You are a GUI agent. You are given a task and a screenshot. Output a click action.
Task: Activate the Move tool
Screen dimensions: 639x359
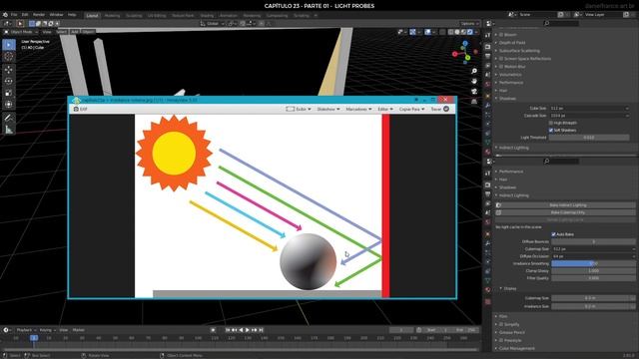(x=9, y=70)
